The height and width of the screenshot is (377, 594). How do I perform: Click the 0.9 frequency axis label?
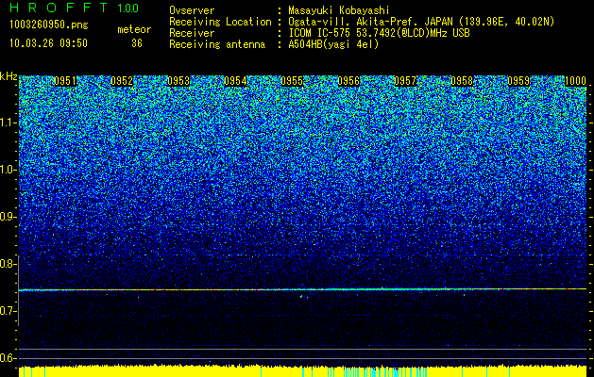tap(8, 217)
